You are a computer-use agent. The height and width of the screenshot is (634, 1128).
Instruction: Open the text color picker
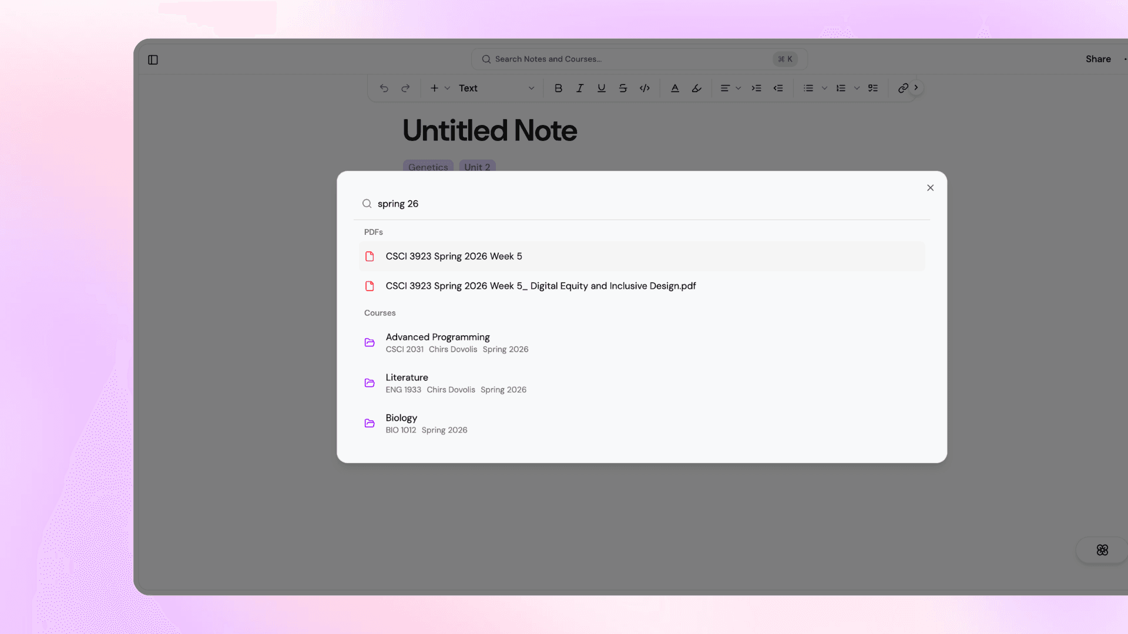(675, 88)
